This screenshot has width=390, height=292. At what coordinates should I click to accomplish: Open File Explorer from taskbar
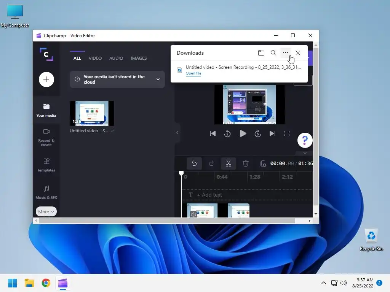(29, 283)
